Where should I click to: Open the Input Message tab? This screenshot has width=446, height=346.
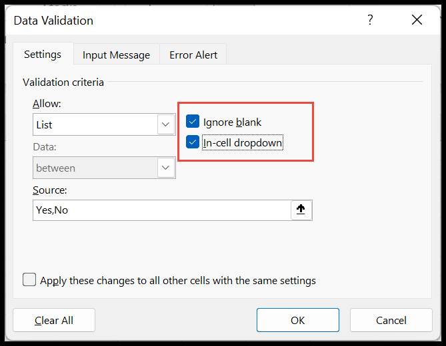click(116, 55)
